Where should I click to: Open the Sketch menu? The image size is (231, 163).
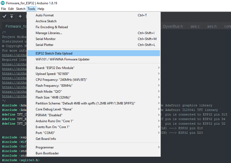pos(21,9)
